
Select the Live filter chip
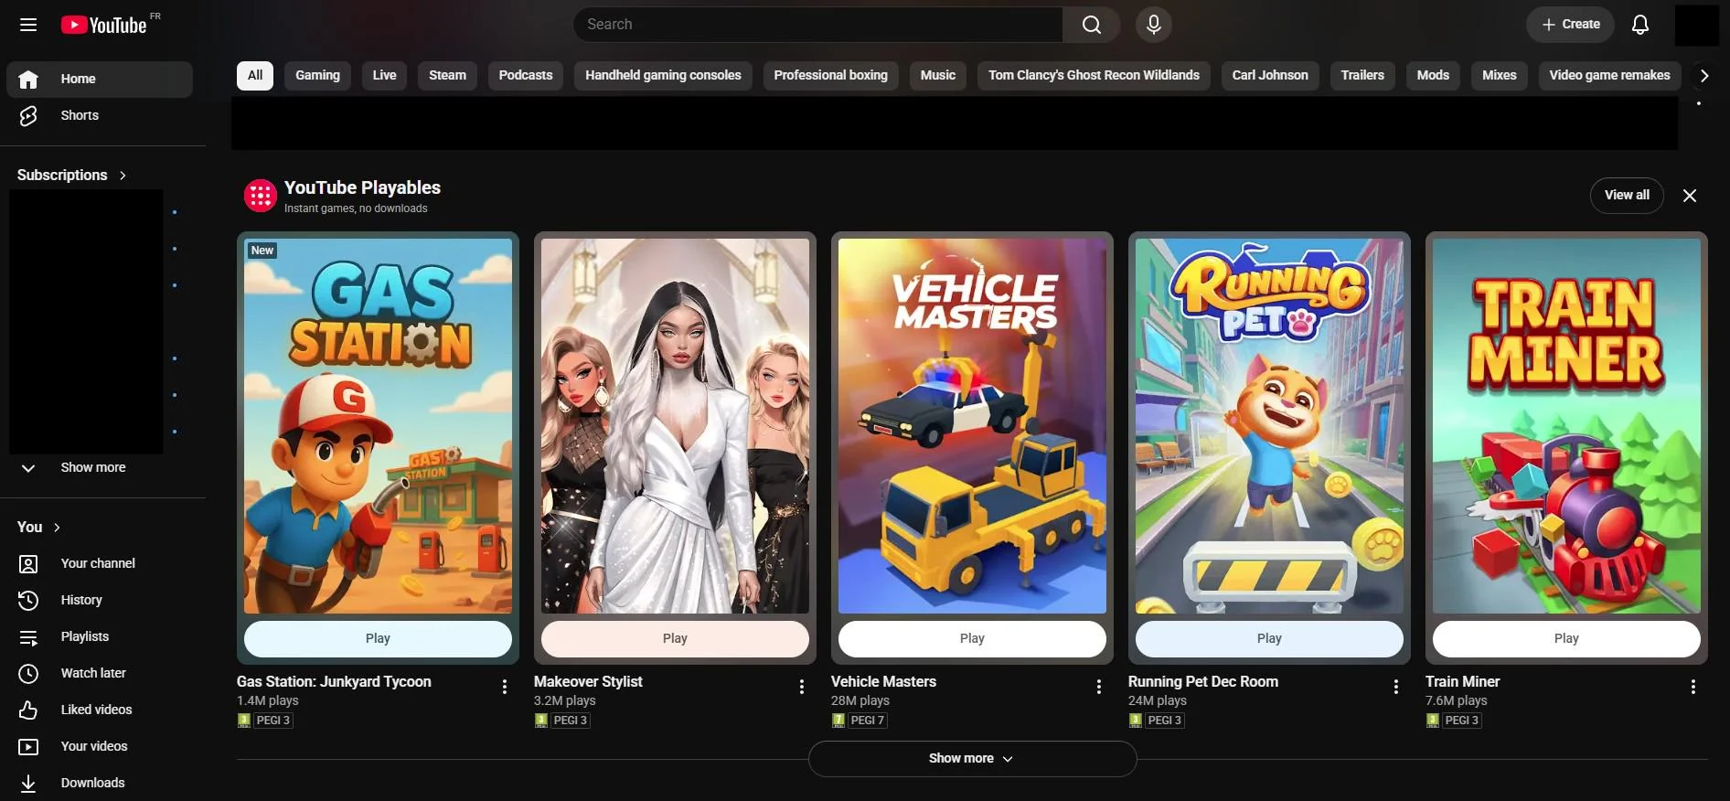[x=384, y=76]
